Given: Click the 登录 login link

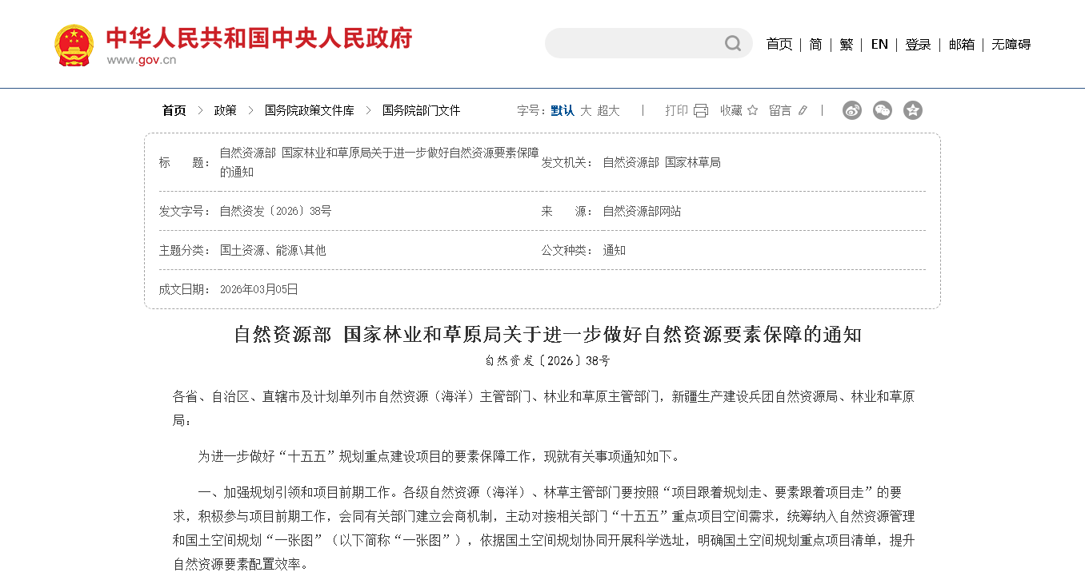Looking at the screenshot, I should click(x=918, y=44).
